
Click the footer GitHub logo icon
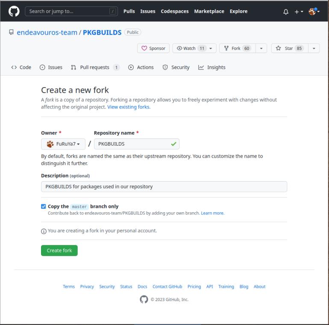click(144, 299)
